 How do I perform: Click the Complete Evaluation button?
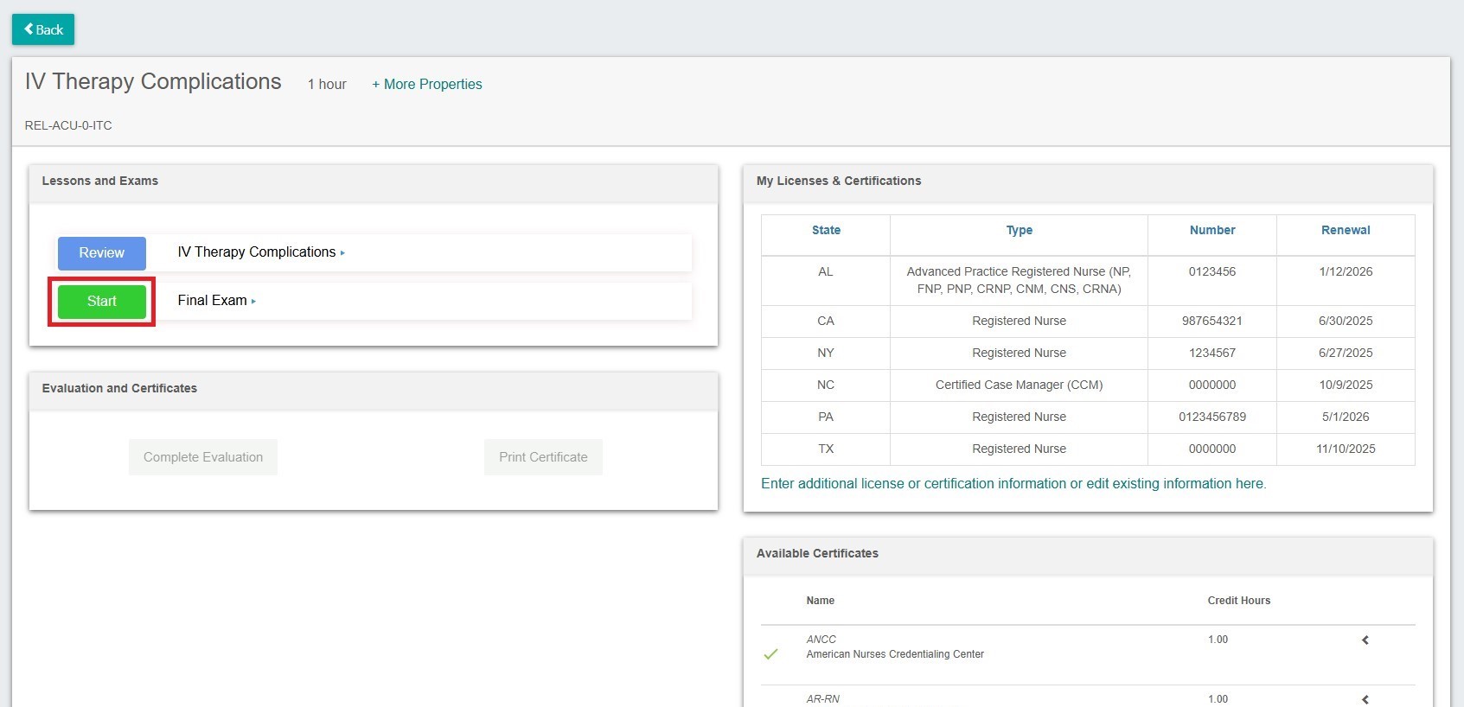coord(203,457)
